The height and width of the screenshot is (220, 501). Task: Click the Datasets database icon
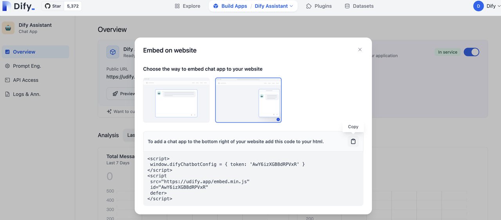click(x=347, y=6)
